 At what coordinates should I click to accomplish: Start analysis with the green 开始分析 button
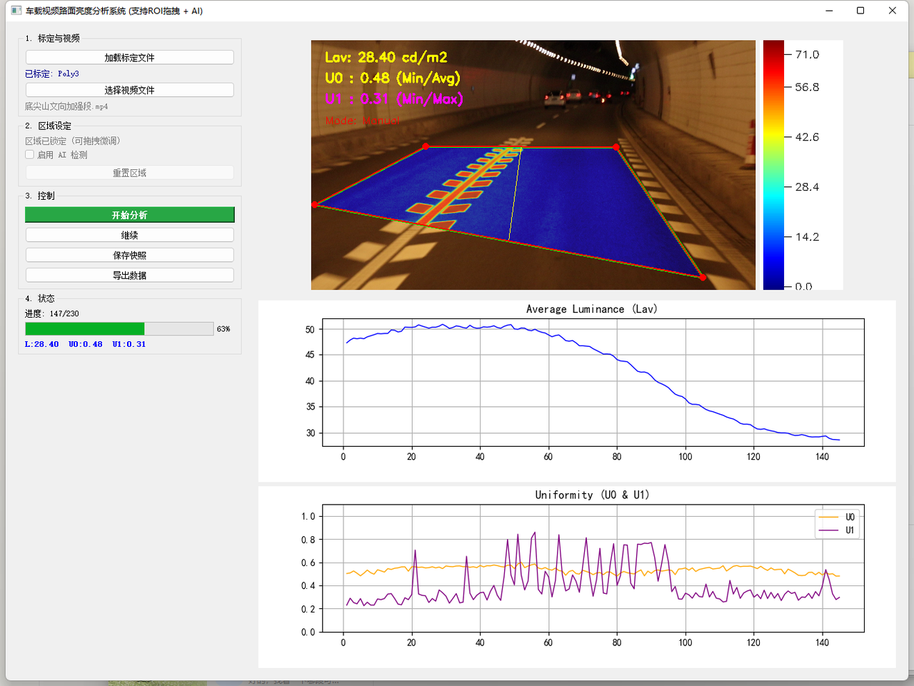pyautogui.click(x=129, y=215)
